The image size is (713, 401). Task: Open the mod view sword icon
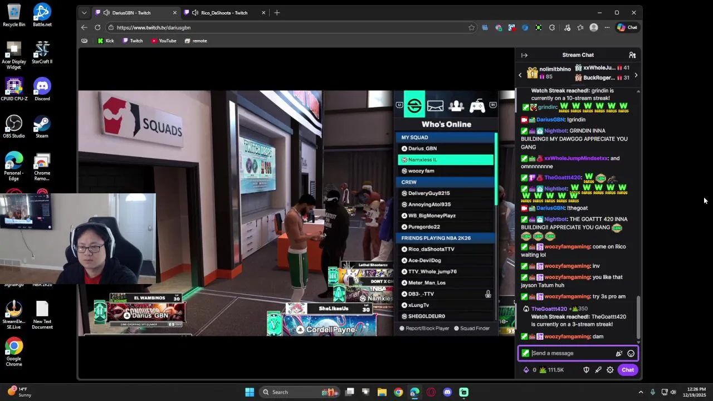click(x=598, y=370)
